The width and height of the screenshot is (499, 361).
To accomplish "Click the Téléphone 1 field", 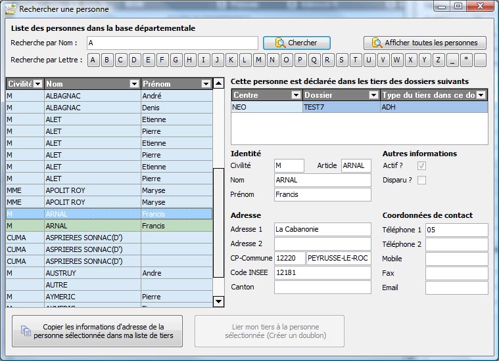I will point(457,230).
